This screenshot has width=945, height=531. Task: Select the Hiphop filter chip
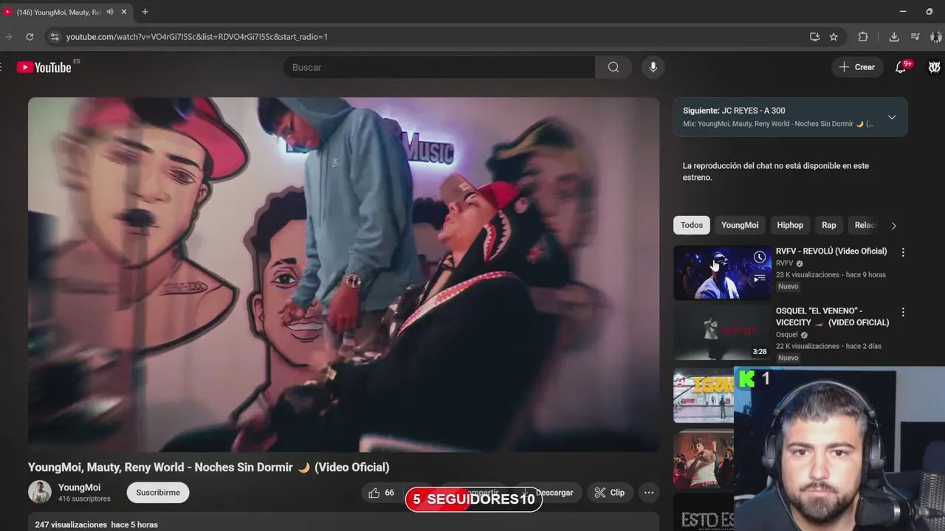click(x=790, y=226)
